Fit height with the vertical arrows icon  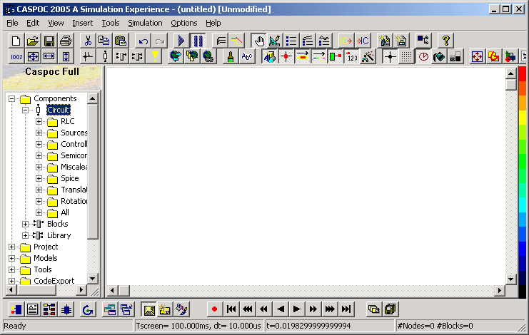[66, 56]
